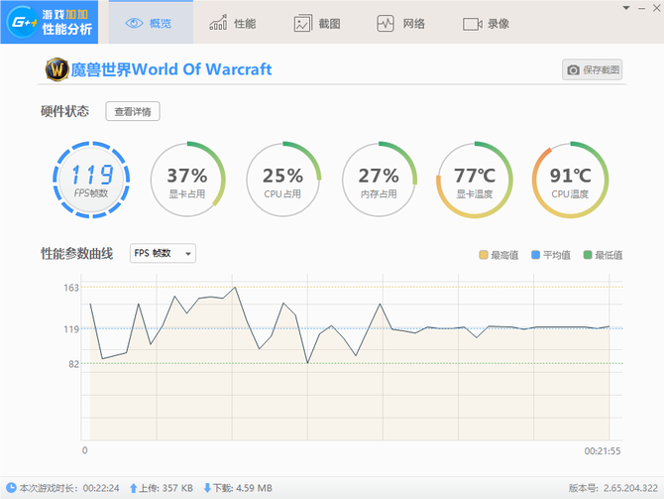This screenshot has height=499, width=664.
Task: Click the 119 average axis label
Action: [71, 329]
